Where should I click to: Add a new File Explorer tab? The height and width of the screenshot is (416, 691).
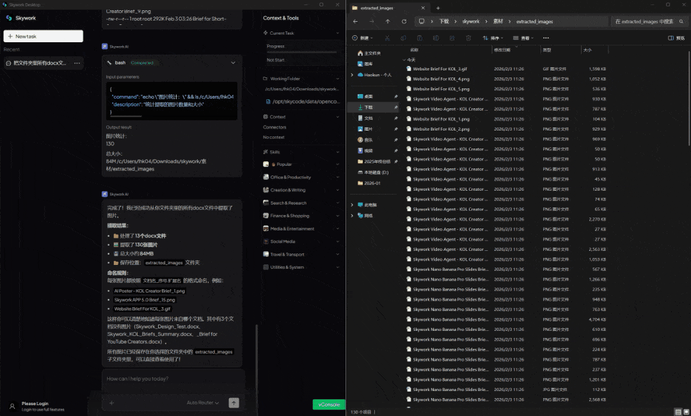(x=438, y=8)
